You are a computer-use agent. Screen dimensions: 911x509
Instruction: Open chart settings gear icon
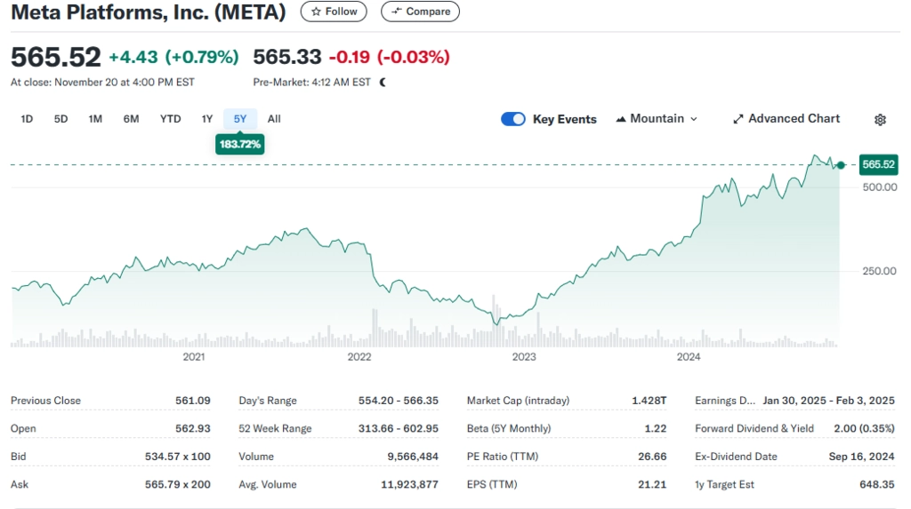pos(880,120)
